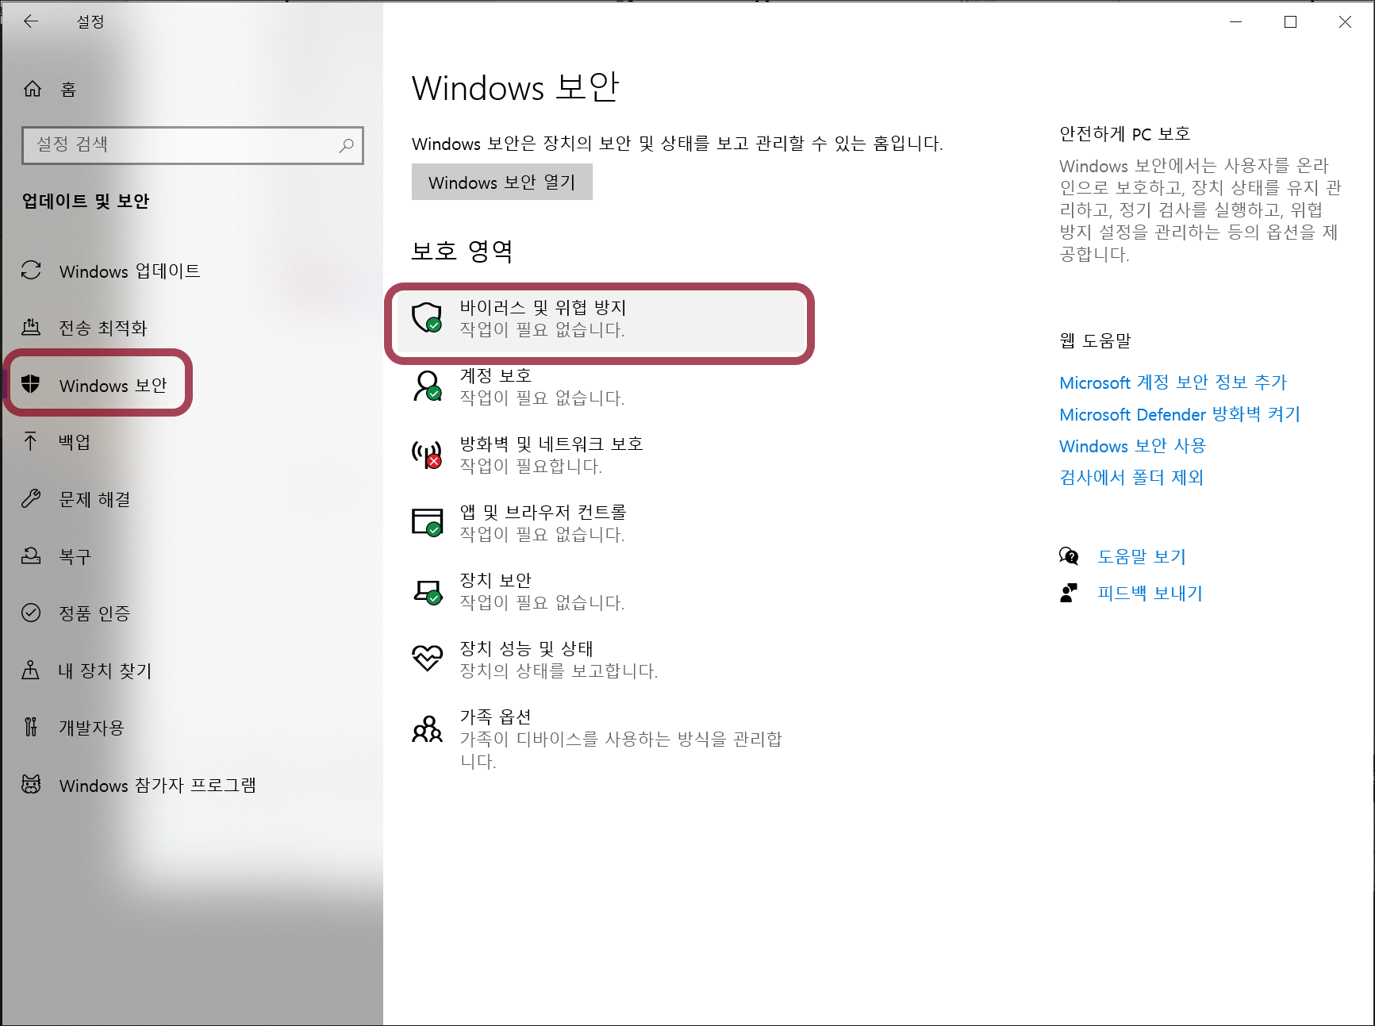Click the 피드백 보내기 person icon

click(1069, 593)
